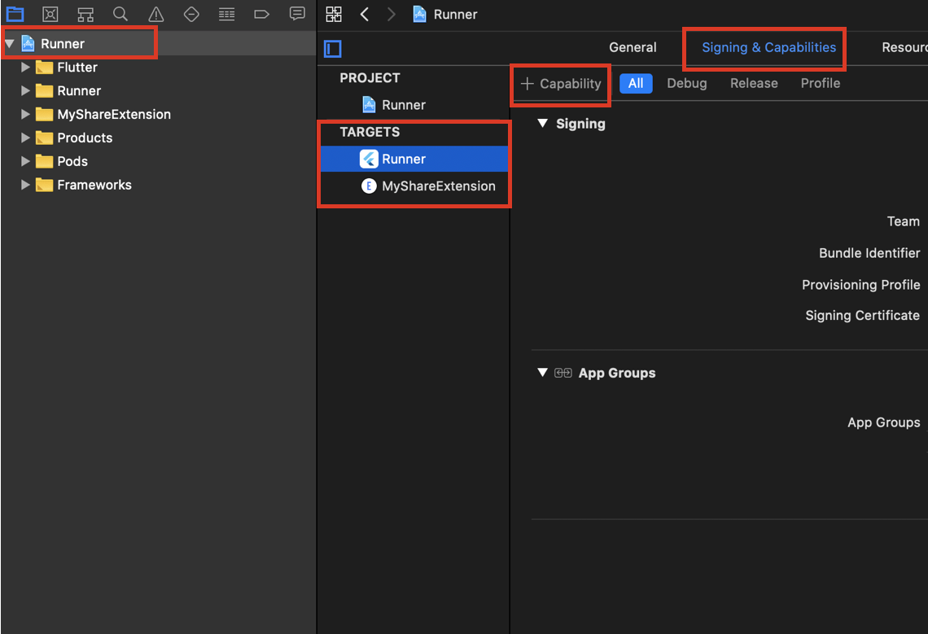The width and height of the screenshot is (928, 634).
Task: Go back with the left chevron
Action: 365,14
